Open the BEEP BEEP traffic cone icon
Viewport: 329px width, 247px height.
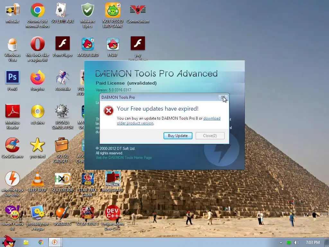point(37,178)
